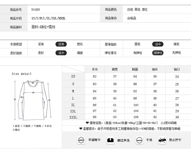Image resolution: width=191 pixels, height=150 pixels.
Task: Select the highlighted 修身 fit option
Action: click(x=61, y=44)
